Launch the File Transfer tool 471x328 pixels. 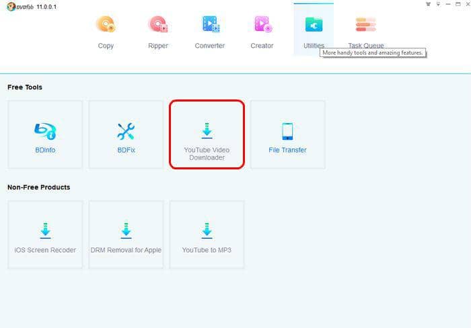287,134
